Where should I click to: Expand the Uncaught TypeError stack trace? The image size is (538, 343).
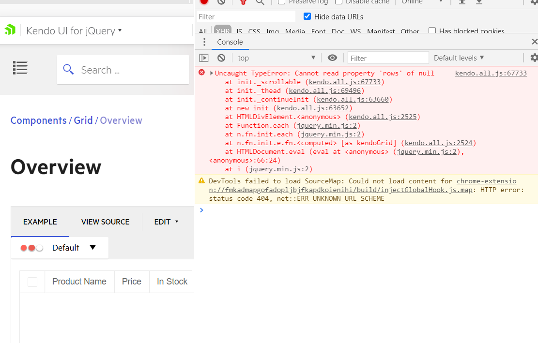pos(212,74)
